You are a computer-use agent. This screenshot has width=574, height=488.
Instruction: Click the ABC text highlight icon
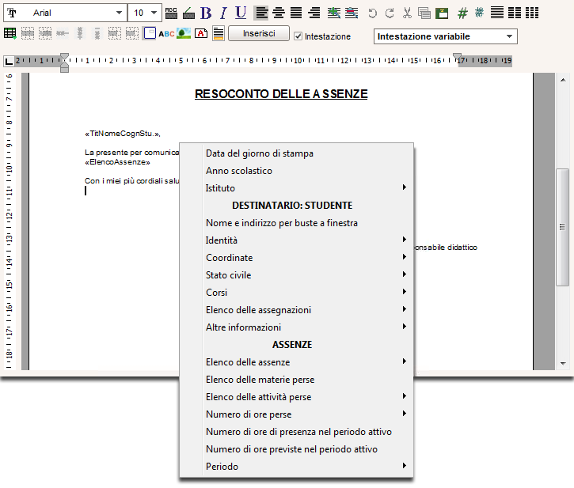(171, 13)
